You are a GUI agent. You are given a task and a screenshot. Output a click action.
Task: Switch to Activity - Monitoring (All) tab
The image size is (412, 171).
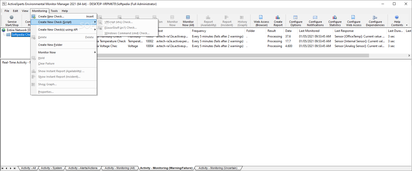click(120, 168)
